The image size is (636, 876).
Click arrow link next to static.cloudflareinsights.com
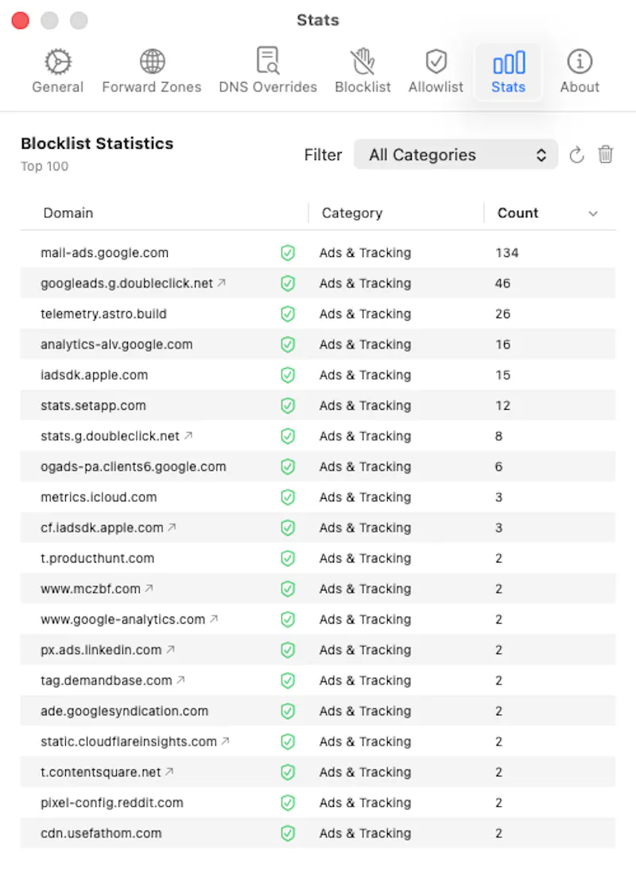tap(226, 741)
